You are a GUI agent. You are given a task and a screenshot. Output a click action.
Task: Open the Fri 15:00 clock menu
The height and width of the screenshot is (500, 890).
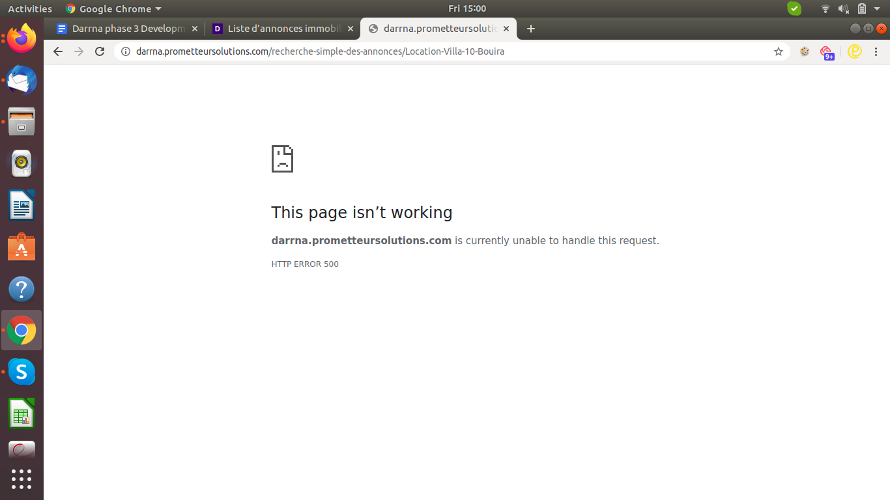coord(467,8)
